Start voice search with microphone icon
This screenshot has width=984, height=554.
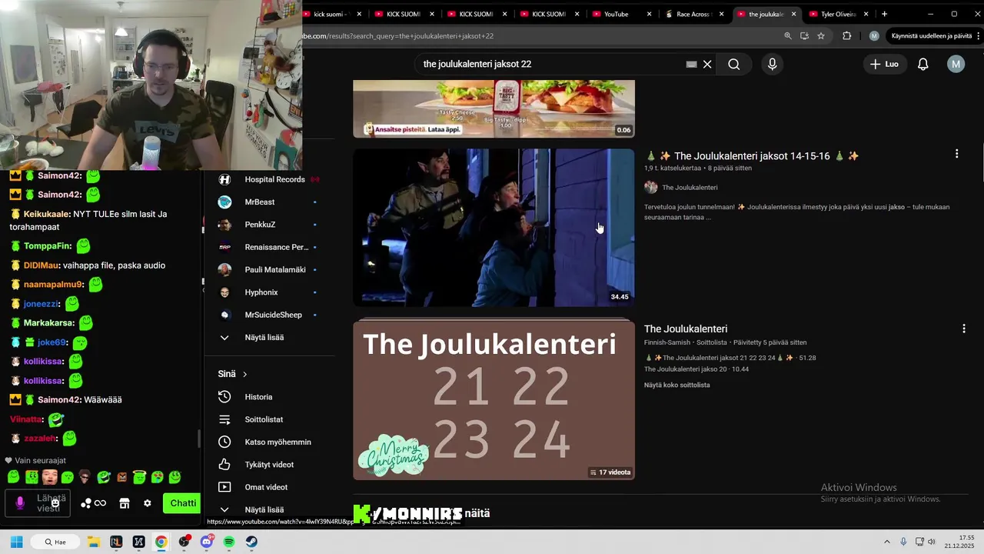pyautogui.click(x=773, y=64)
